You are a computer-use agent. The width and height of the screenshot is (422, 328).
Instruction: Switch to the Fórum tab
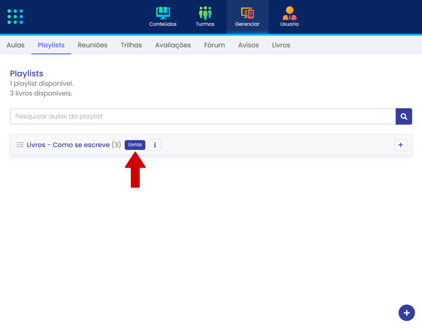pyautogui.click(x=214, y=45)
